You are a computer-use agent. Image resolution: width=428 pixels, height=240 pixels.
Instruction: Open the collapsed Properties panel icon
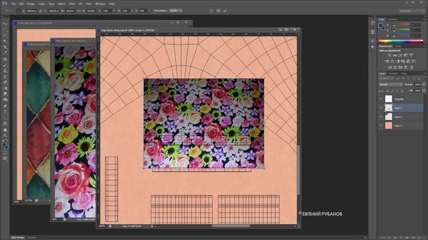coord(373,32)
